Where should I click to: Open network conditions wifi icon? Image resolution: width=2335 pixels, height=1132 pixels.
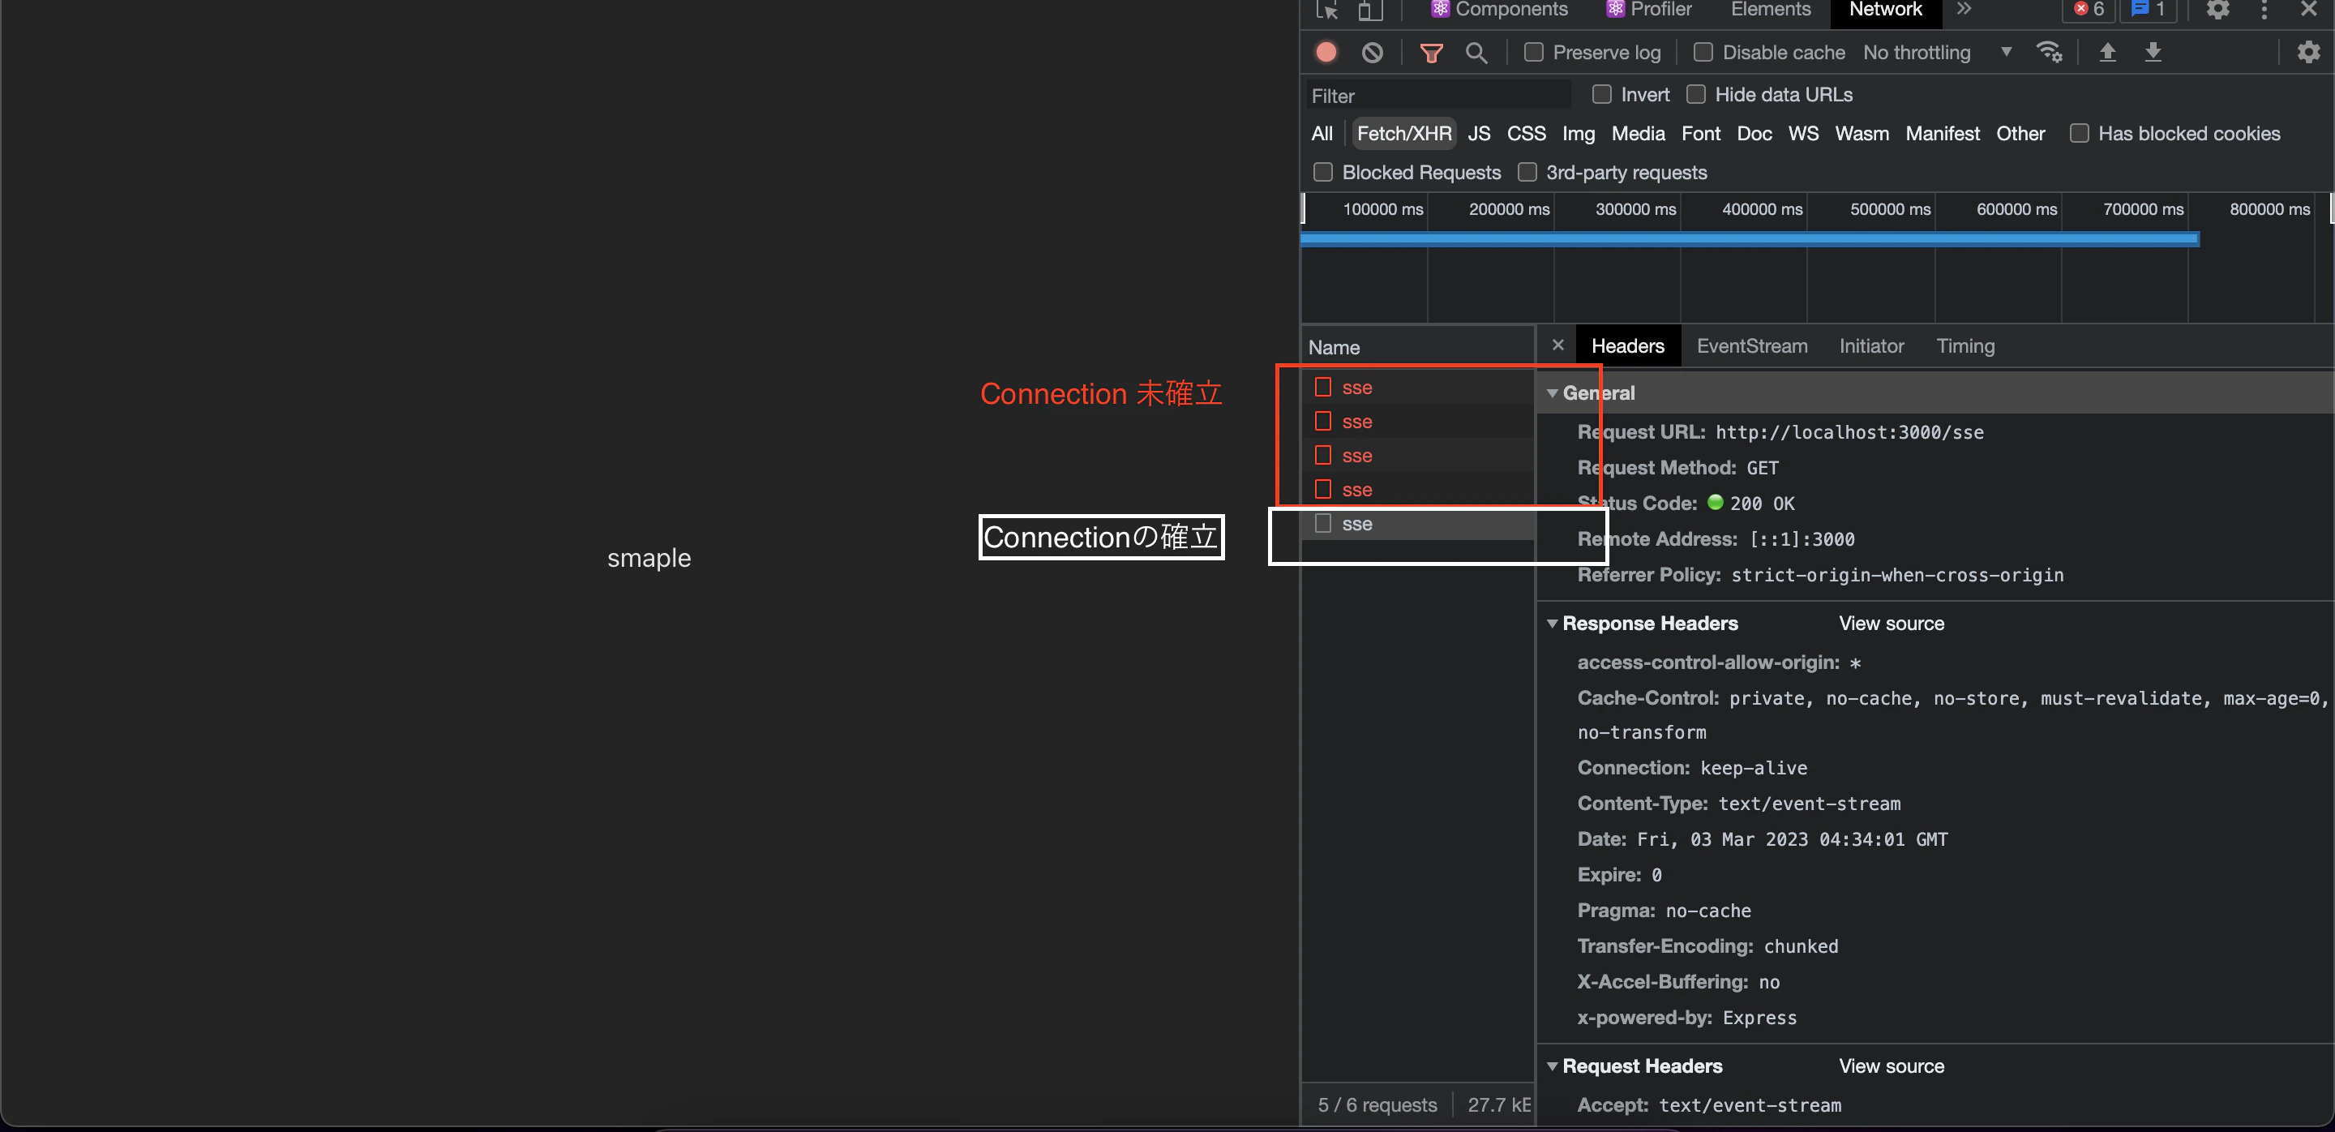2050,53
